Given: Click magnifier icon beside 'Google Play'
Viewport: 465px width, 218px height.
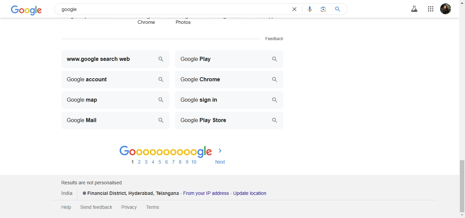Looking at the screenshot, I should (x=275, y=59).
